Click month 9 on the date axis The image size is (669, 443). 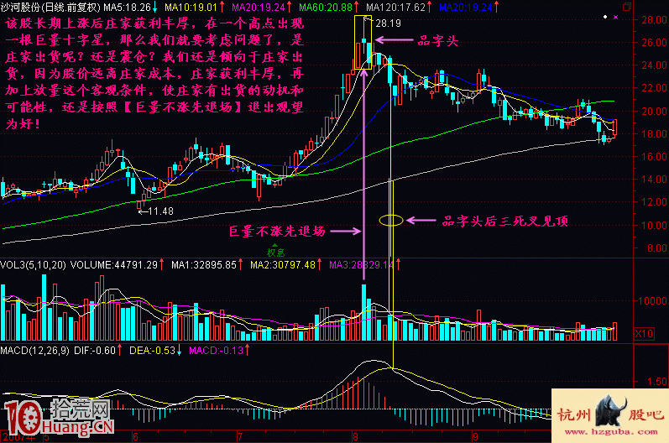[x=475, y=437]
